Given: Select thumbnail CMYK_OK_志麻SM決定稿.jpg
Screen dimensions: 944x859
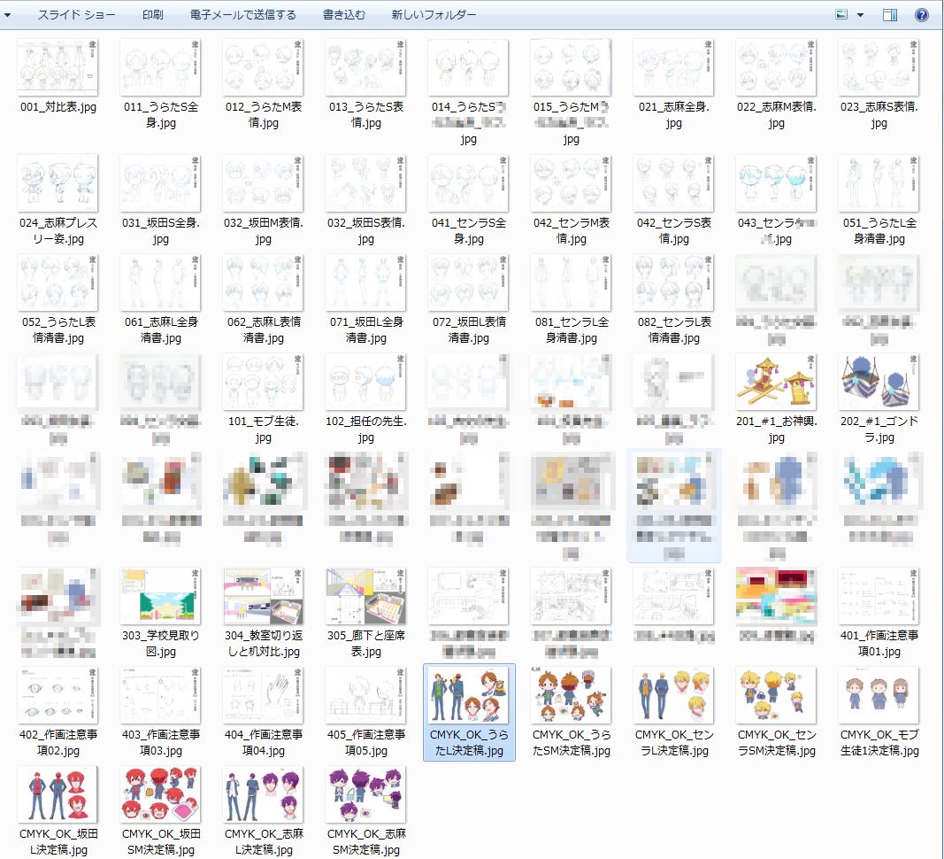Looking at the screenshot, I should click(x=366, y=795).
